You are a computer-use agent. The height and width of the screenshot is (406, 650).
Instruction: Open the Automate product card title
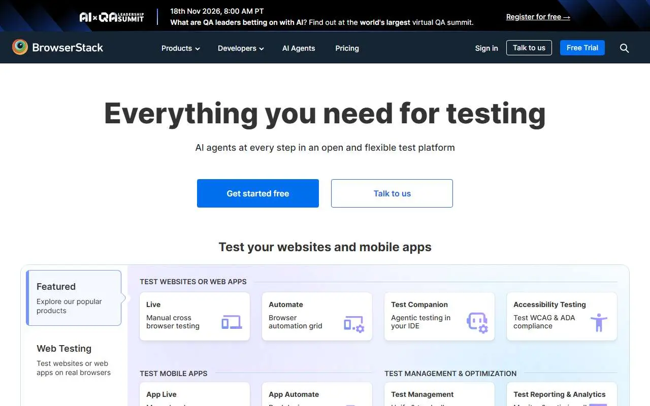click(x=286, y=304)
